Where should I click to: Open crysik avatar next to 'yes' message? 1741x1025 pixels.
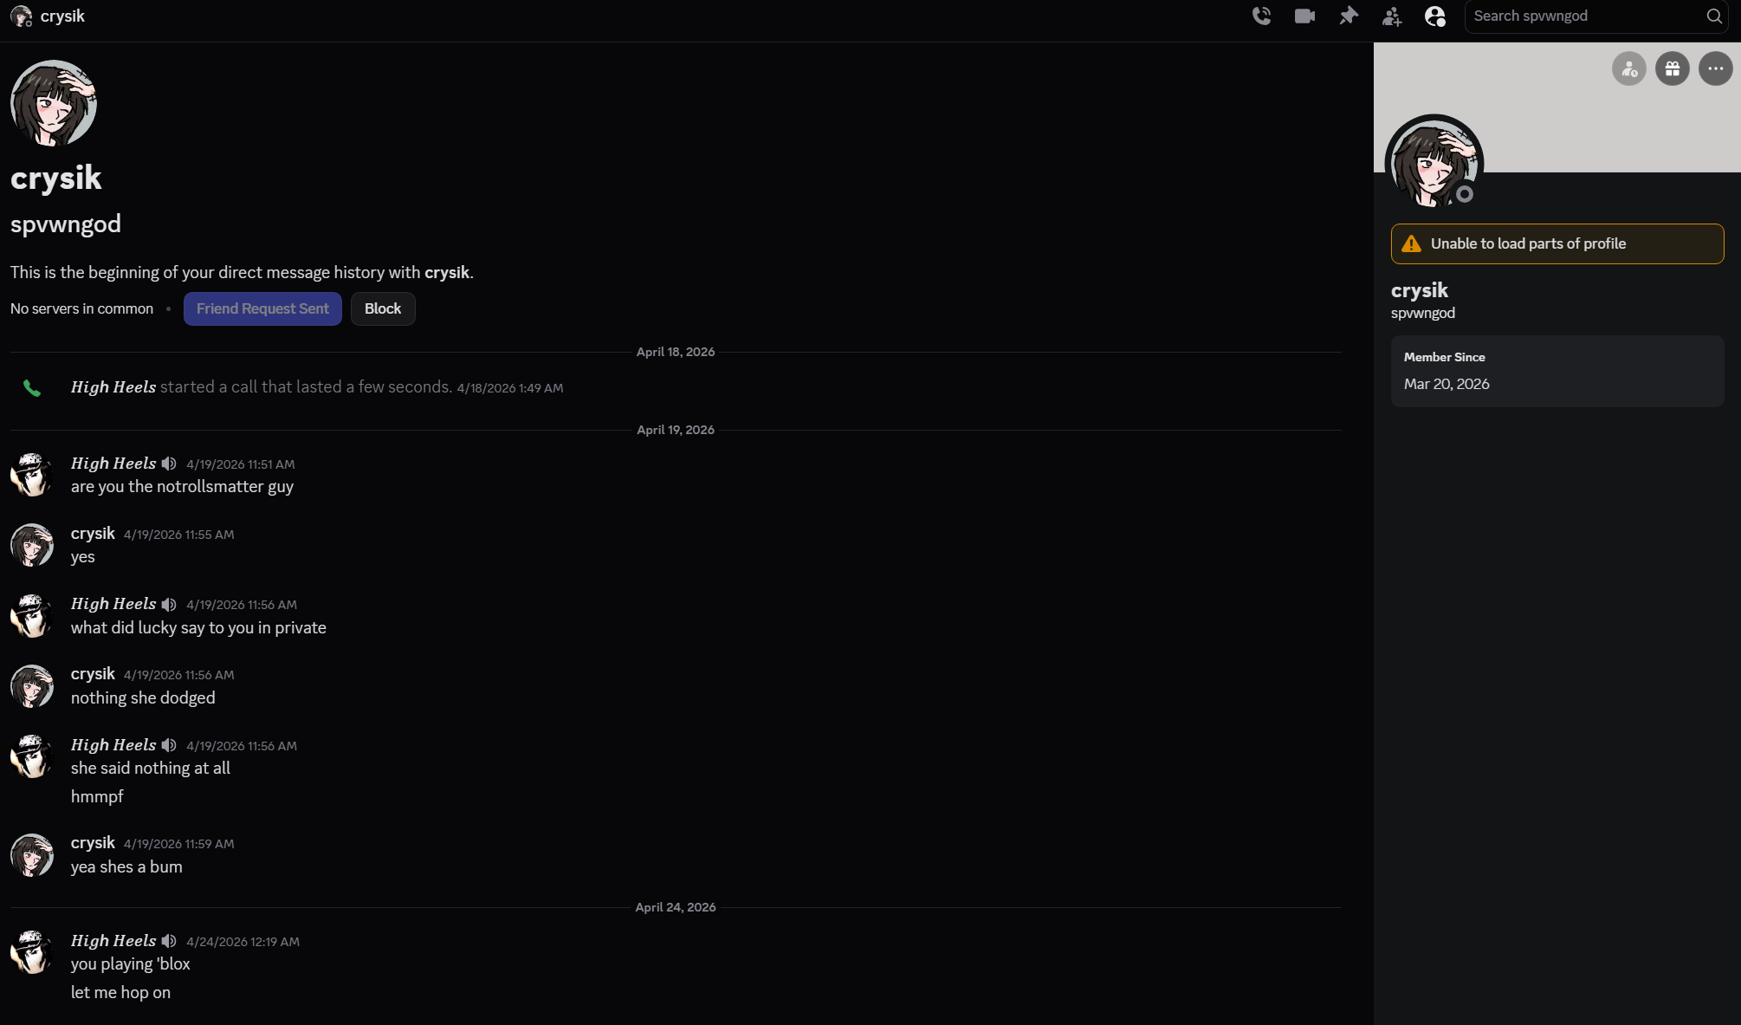coord(32,544)
